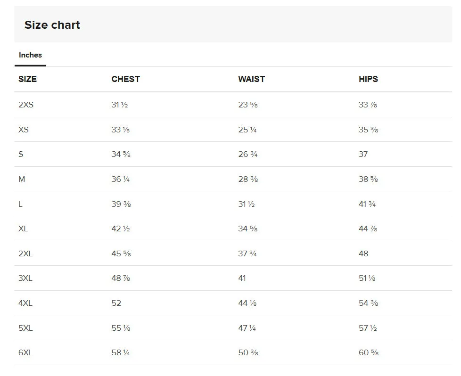This screenshot has height=376, width=461.
Task: Select the L size row label
Action: coord(20,204)
